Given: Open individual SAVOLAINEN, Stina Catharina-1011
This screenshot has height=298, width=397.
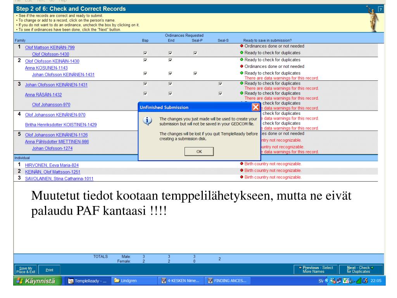Looking at the screenshot, I should coord(59,178).
